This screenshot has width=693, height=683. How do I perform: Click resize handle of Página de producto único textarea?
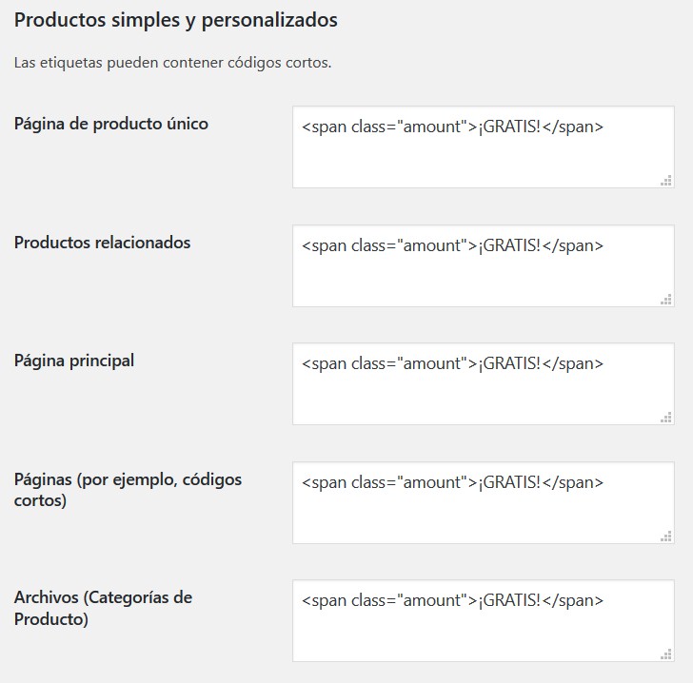(x=666, y=180)
